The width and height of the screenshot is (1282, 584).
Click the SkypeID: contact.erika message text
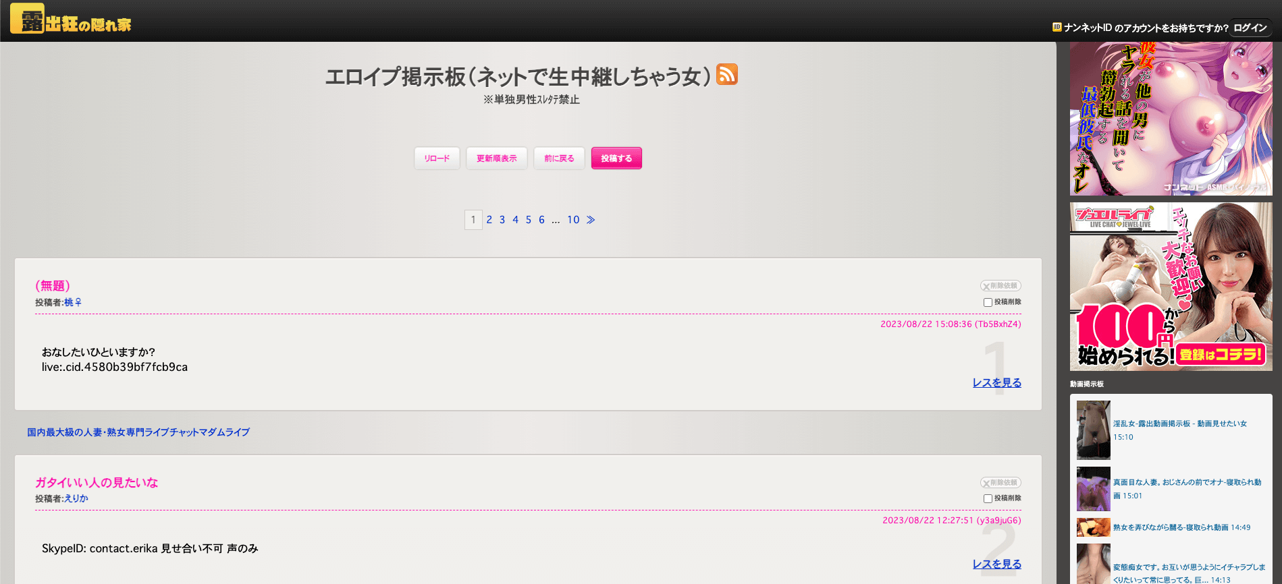click(150, 549)
